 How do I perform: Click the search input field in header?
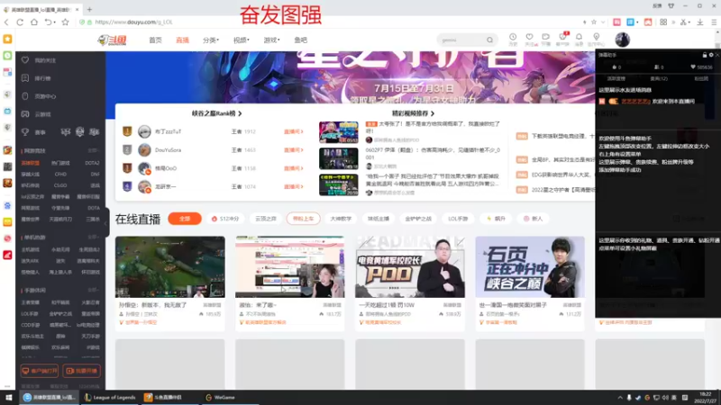pos(461,40)
